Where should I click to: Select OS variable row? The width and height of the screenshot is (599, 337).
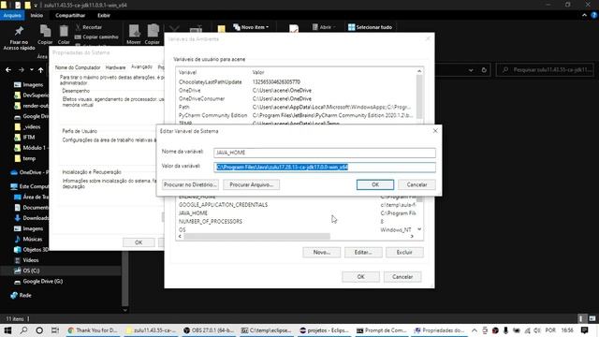[x=297, y=230]
